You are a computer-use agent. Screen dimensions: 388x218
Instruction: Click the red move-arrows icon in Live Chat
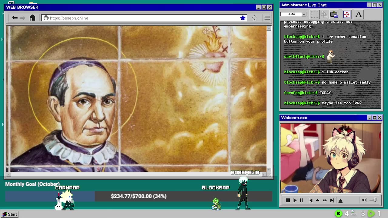click(347, 14)
